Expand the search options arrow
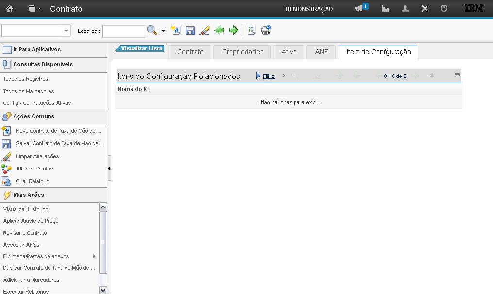The height and width of the screenshot is (294, 493). (x=163, y=31)
